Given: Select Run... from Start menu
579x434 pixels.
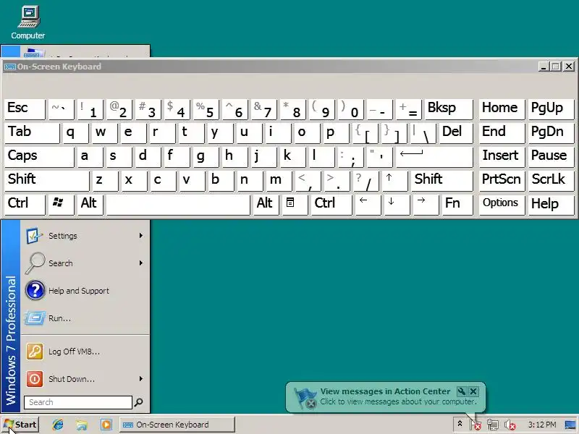Looking at the screenshot, I should click(x=85, y=318).
